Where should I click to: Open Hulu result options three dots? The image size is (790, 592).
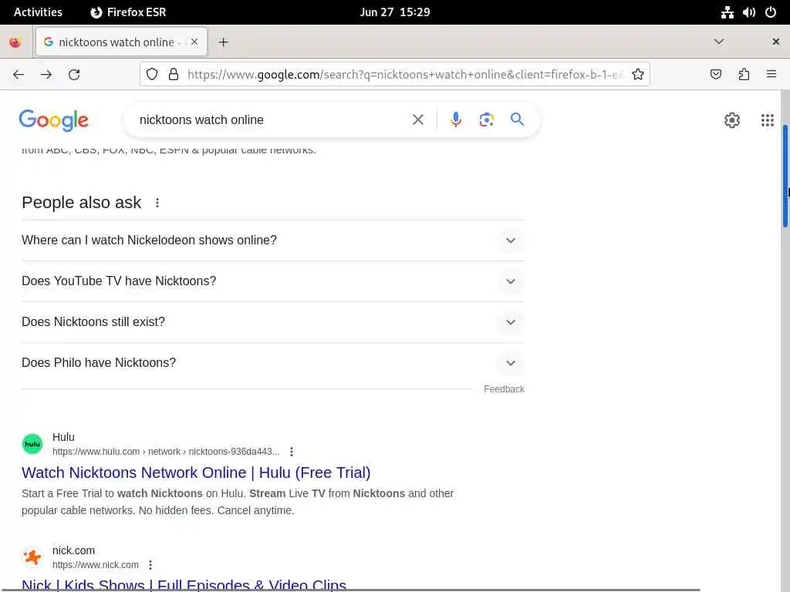(x=291, y=452)
